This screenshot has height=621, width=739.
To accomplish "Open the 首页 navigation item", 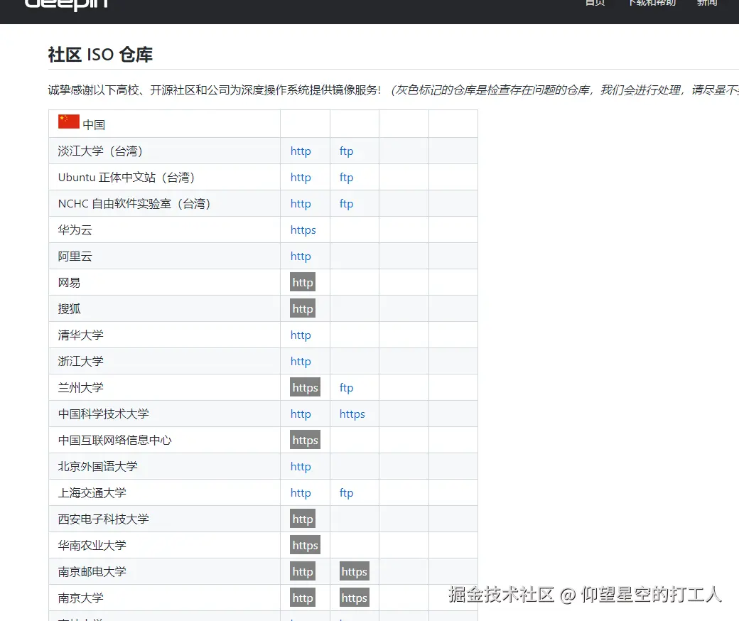I will pyautogui.click(x=595, y=3).
